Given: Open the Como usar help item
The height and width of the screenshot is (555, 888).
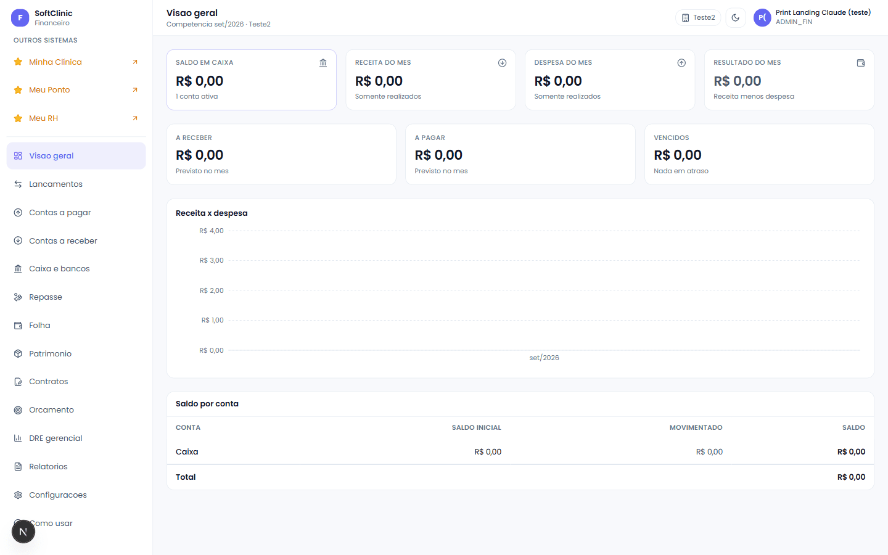Looking at the screenshot, I should [x=76, y=524].
